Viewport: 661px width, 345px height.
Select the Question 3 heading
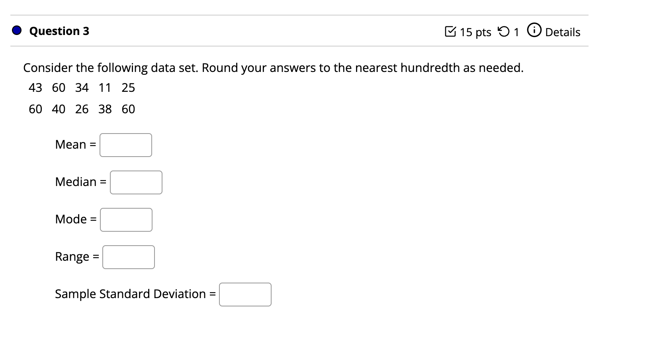[59, 31]
